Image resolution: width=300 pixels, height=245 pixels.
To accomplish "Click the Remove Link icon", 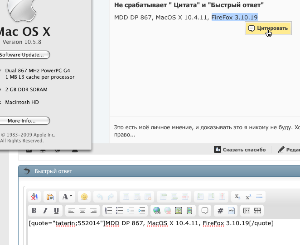I will click(x=168, y=211).
